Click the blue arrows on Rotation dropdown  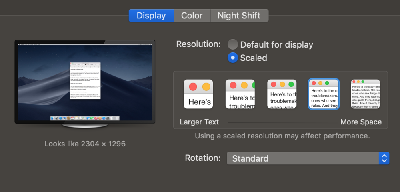(384, 158)
